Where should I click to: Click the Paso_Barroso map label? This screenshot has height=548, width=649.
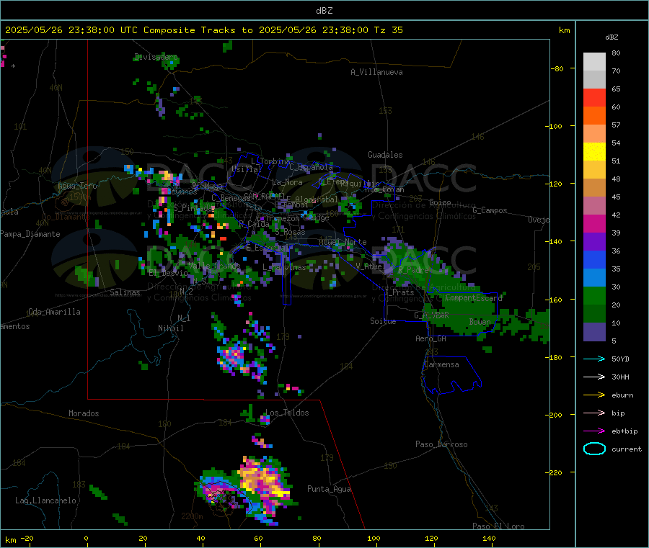[x=441, y=444]
